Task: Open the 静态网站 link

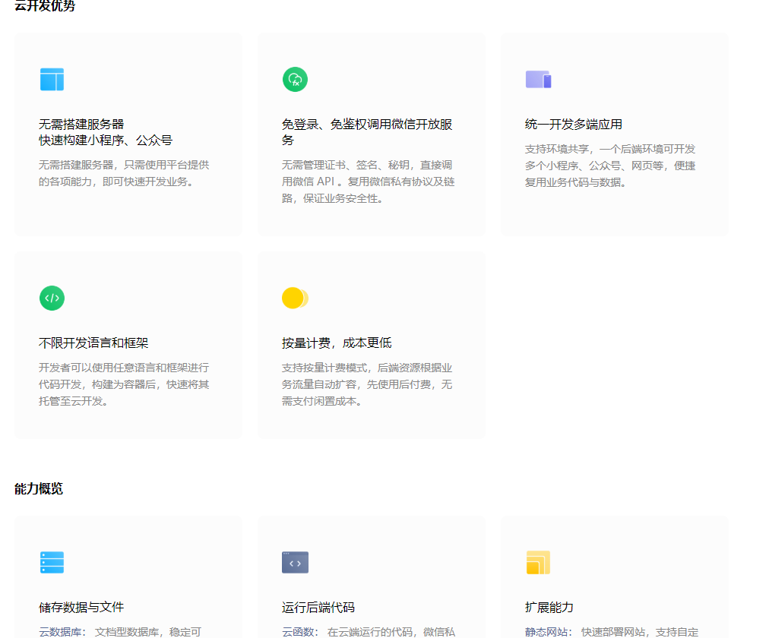Action: point(549,632)
